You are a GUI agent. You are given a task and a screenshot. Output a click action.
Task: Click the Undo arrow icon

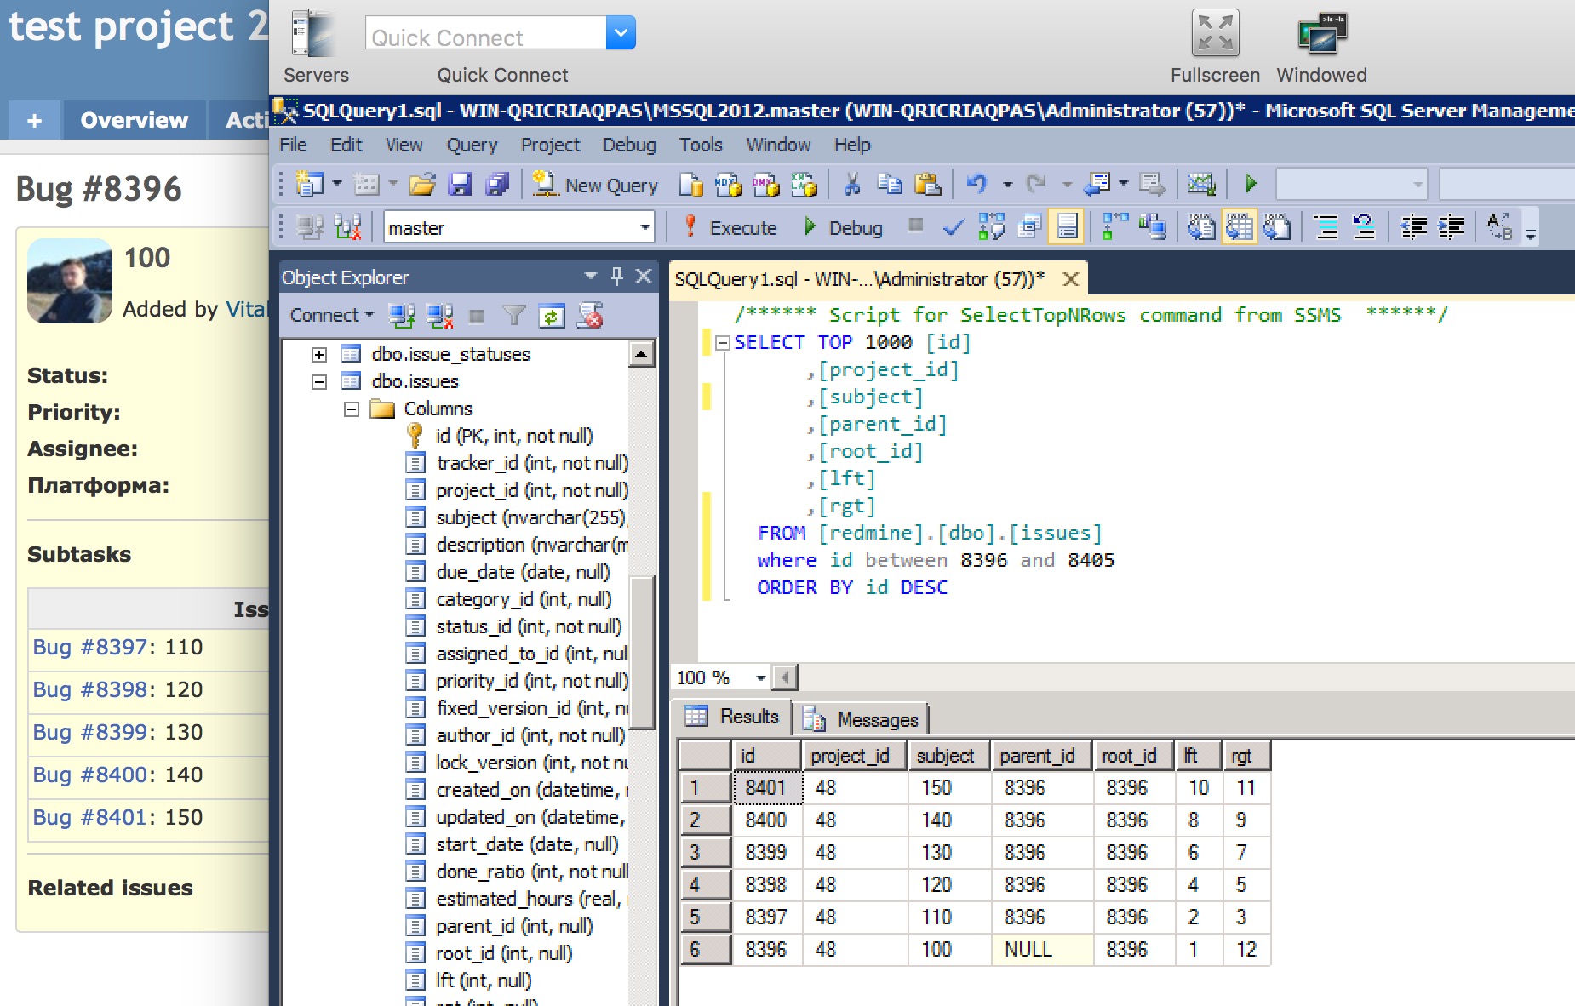tap(977, 185)
